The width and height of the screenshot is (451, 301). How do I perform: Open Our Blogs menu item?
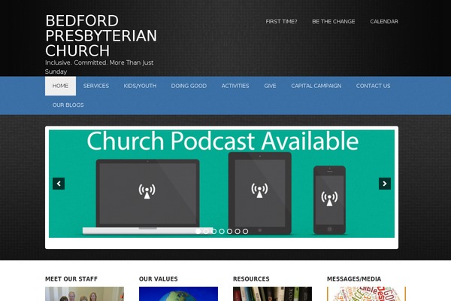(x=68, y=105)
